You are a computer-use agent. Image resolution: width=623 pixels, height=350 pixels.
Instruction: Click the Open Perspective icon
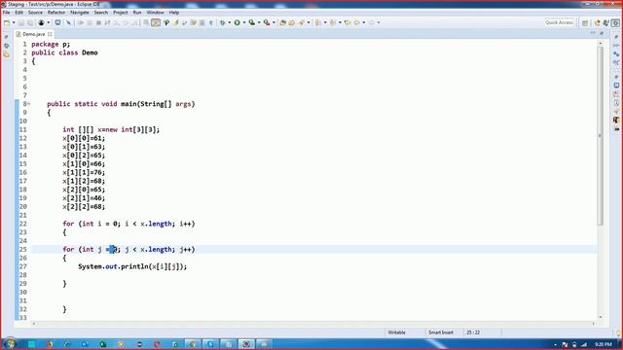(585, 23)
